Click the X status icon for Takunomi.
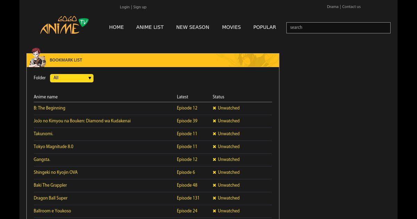This screenshot has height=219, width=417. pos(214,134)
